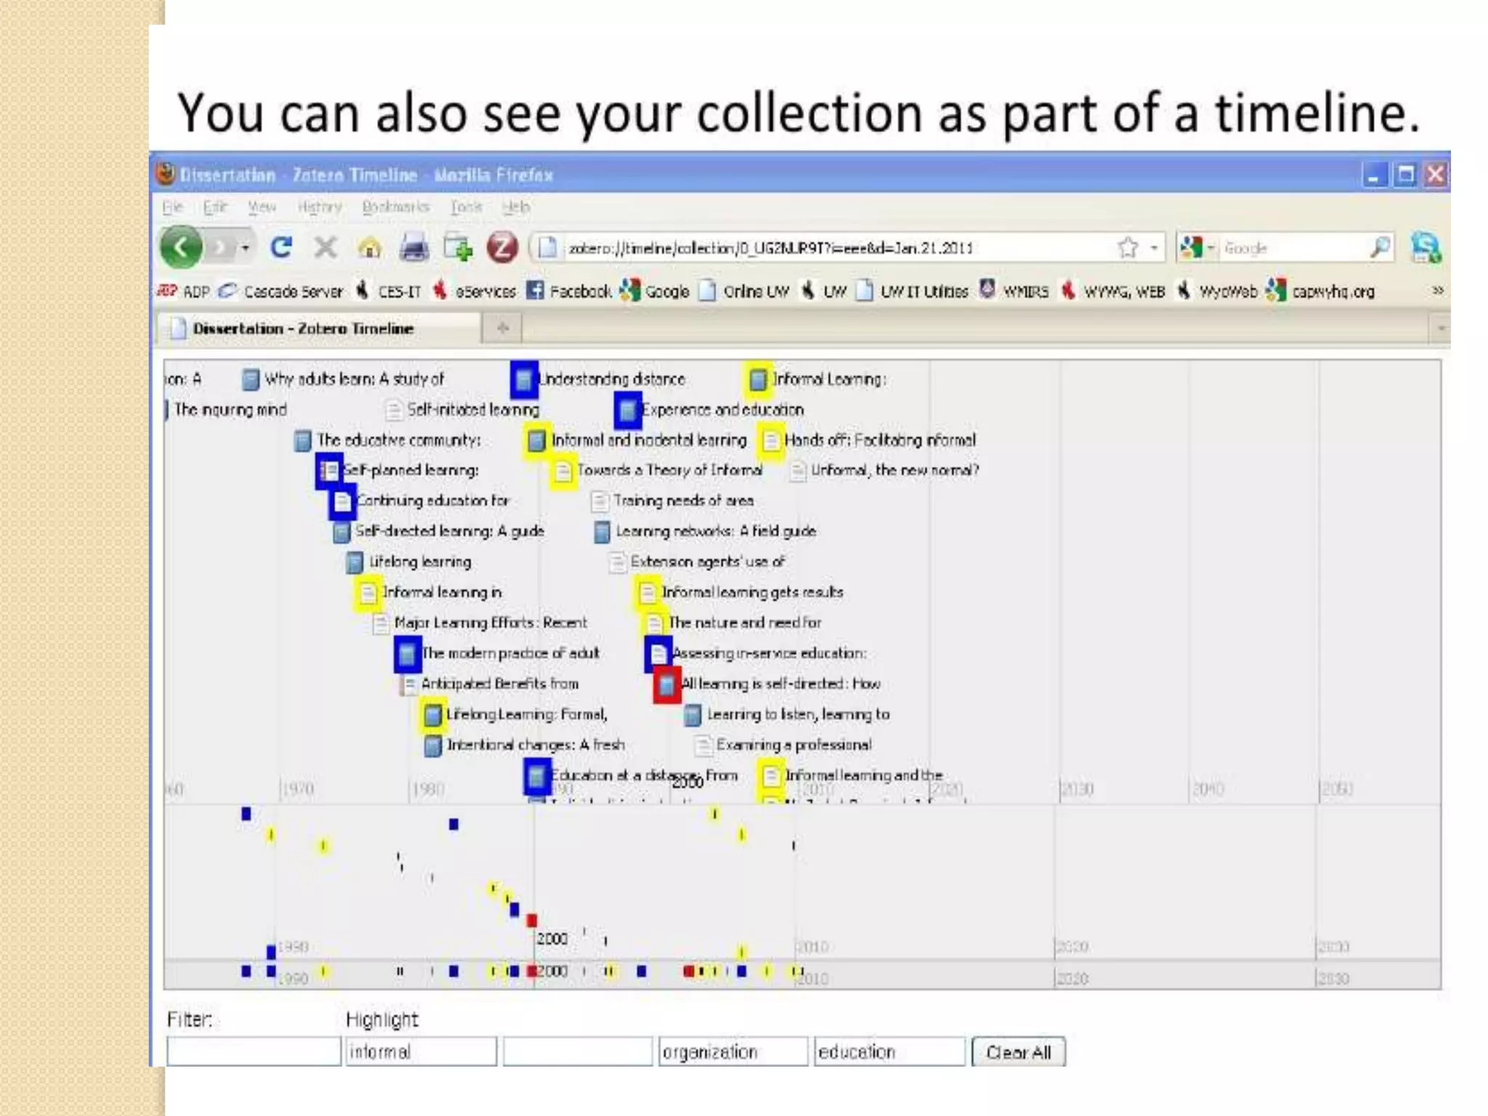Image resolution: width=1488 pixels, height=1116 pixels.
Task: Click the search magnifier in the Google box
Action: point(1380,248)
